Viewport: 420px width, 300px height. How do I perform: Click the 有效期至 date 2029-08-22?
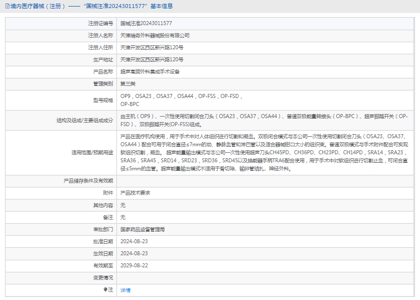pyautogui.click(x=134, y=265)
